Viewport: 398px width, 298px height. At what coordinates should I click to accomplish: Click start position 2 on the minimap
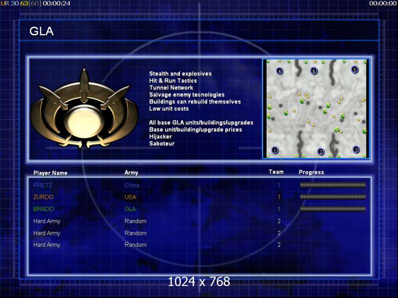(x=321, y=152)
